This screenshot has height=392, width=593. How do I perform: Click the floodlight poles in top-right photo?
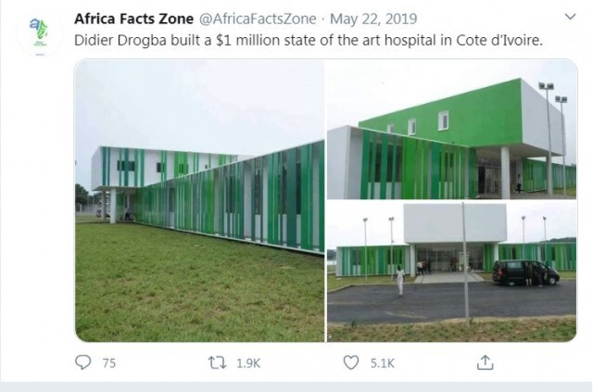pyautogui.click(x=553, y=138)
